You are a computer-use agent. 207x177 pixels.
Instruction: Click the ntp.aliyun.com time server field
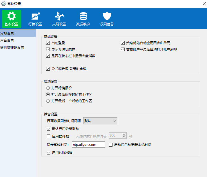[x=88, y=145]
